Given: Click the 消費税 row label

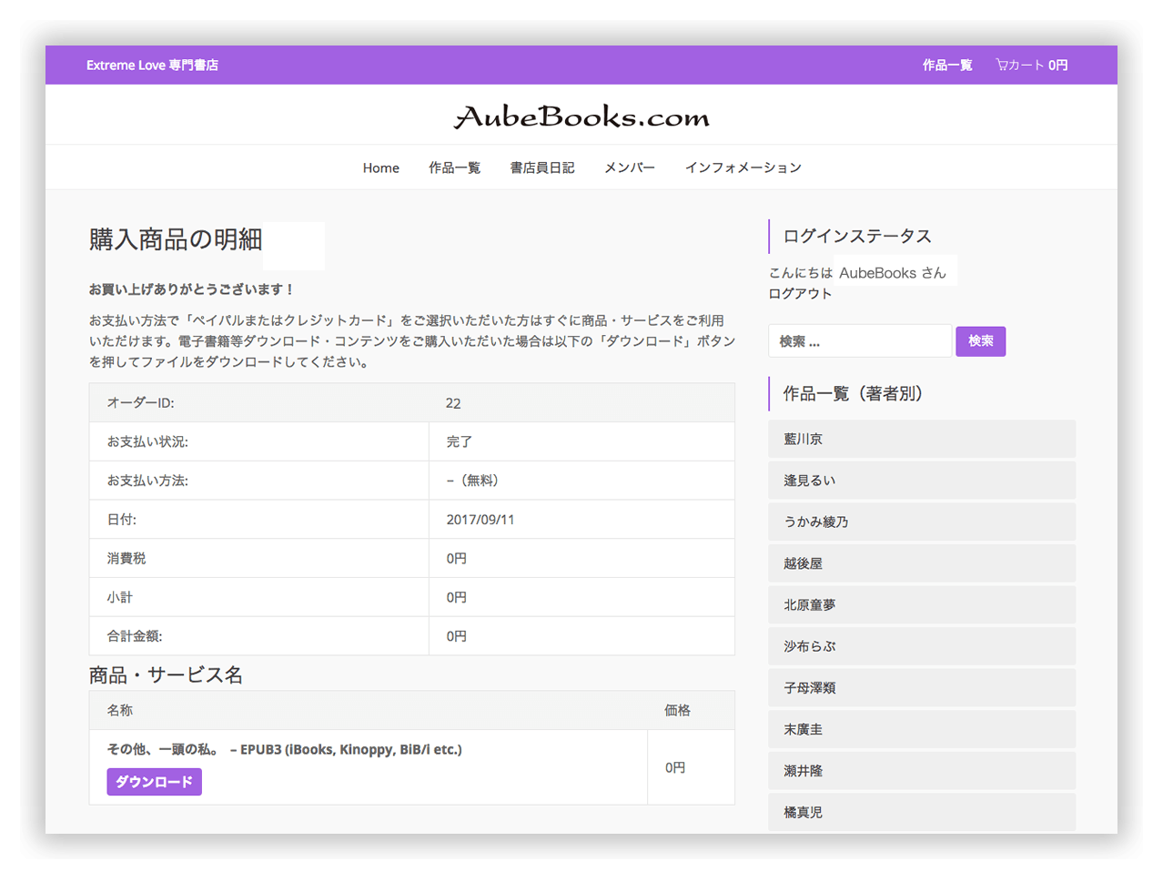Looking at the screenshot, I should [x=126, y=558].
